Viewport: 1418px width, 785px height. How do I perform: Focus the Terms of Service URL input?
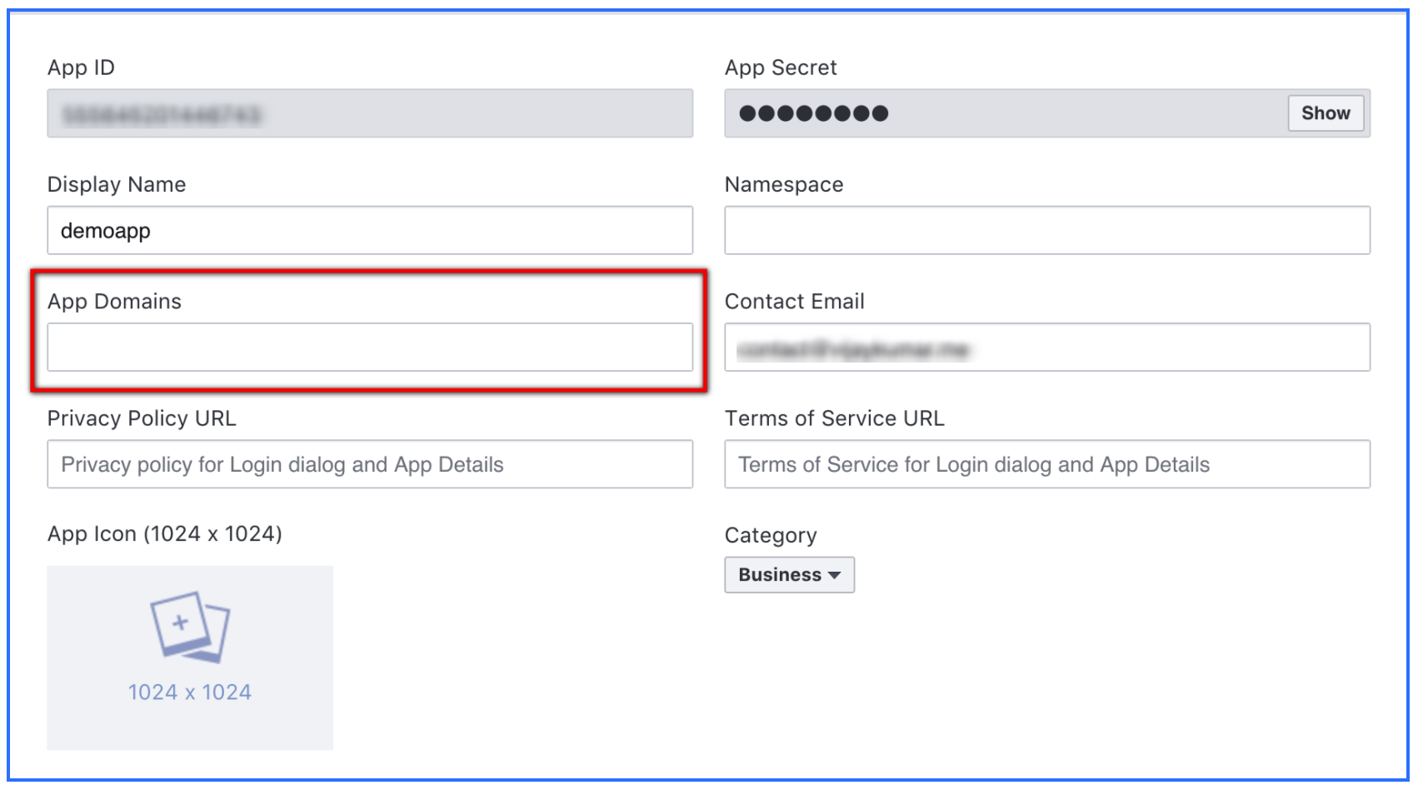tap(1046, 464)
